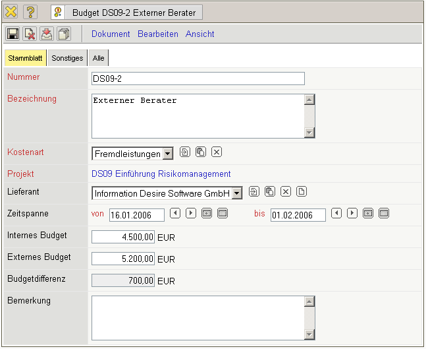Screen dimensions: 426x349
Task: Open the Bearbeiten menu
Action: 158,34
